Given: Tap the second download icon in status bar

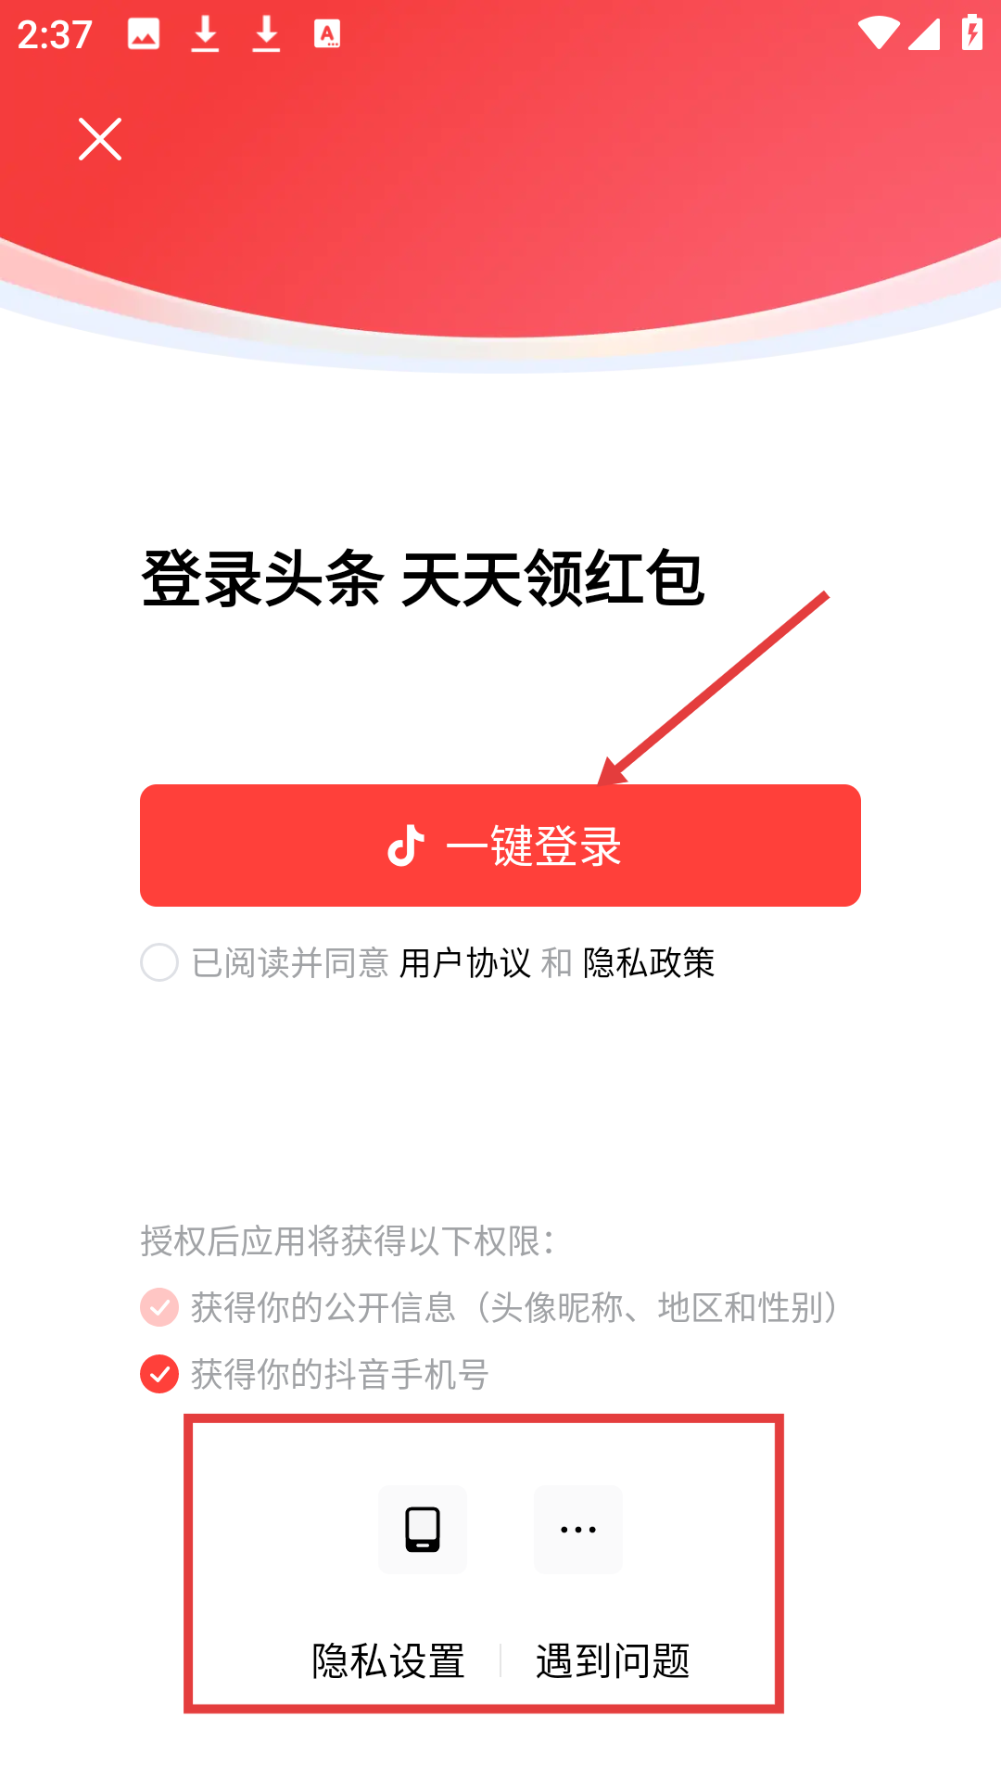Looking at the screenshot, I should tap(266, 34).
